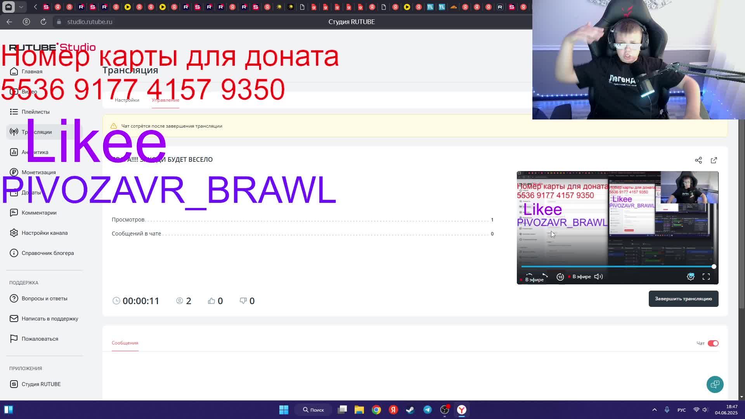
Task: Click the warning icon in chat notice
Action: point(113,126)
